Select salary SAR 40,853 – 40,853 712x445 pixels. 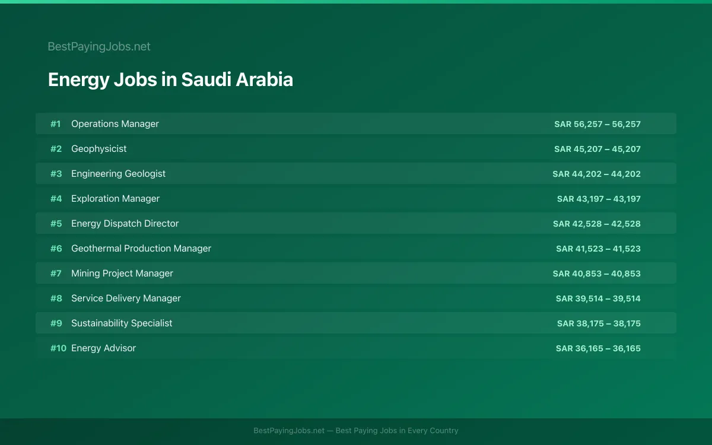pyautogui.click(x=597, y=274)
